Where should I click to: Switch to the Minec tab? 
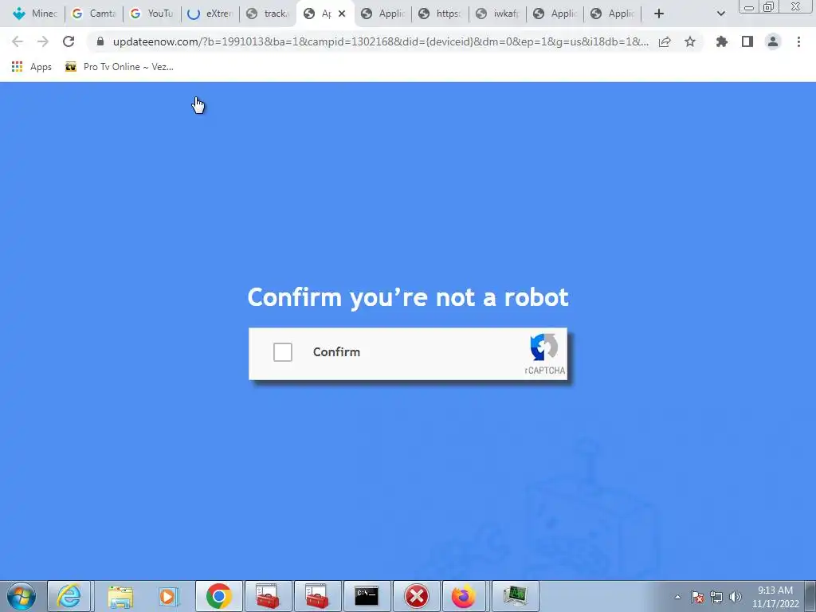pyautogui.click(x=34, y=14)
